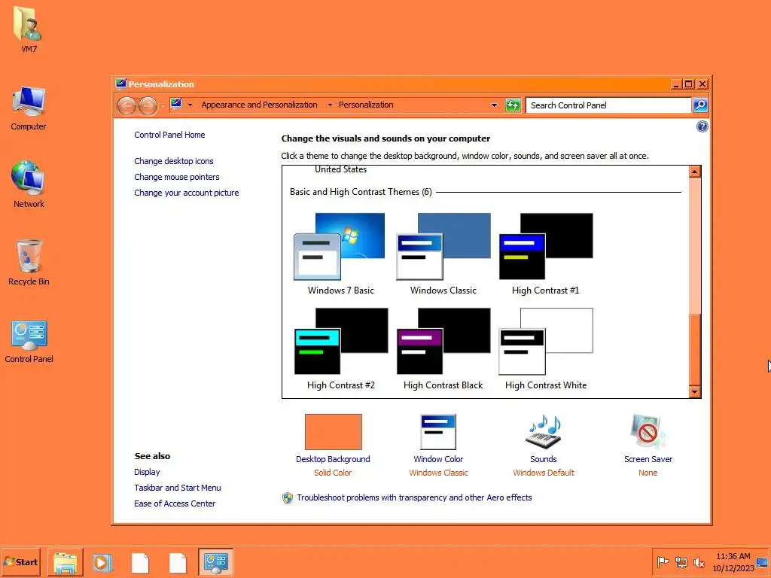Click the Personalization taskbar button

(x=216, y=562)
